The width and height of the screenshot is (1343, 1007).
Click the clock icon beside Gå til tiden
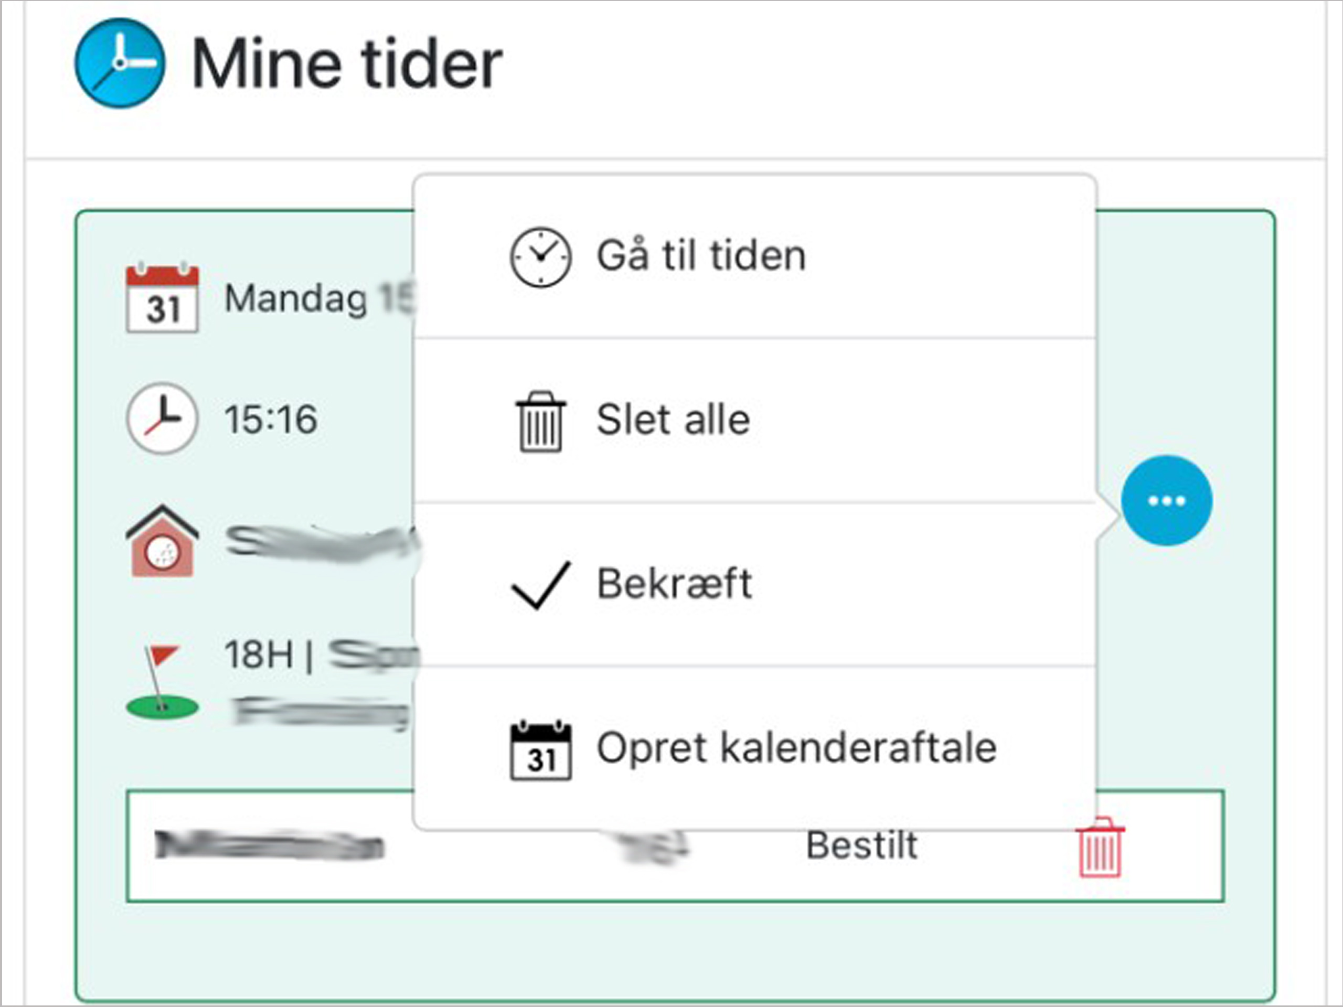click(x=540, y=257)
